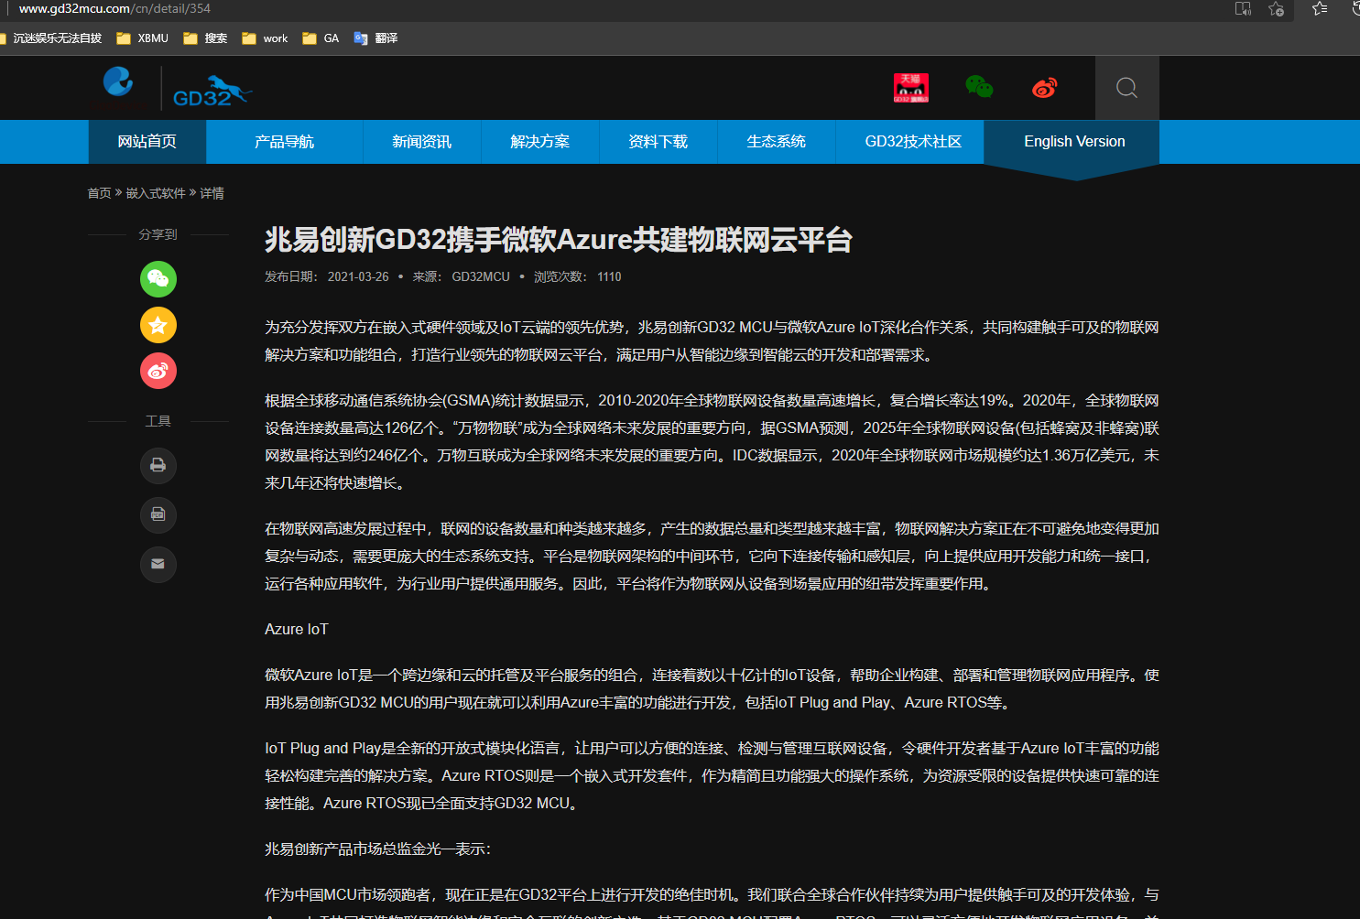
Task: Open 产品导航 nav menu
Action: click(285, 142)
